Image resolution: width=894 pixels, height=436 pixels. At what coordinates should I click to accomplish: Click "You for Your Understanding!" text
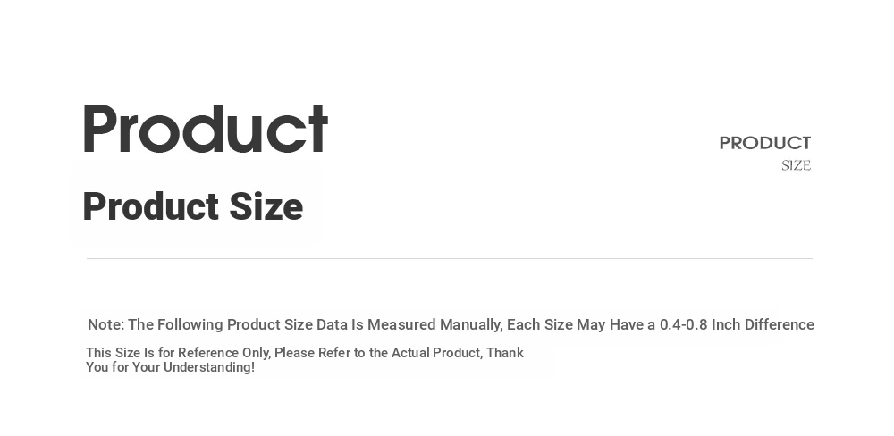point(171,367)
